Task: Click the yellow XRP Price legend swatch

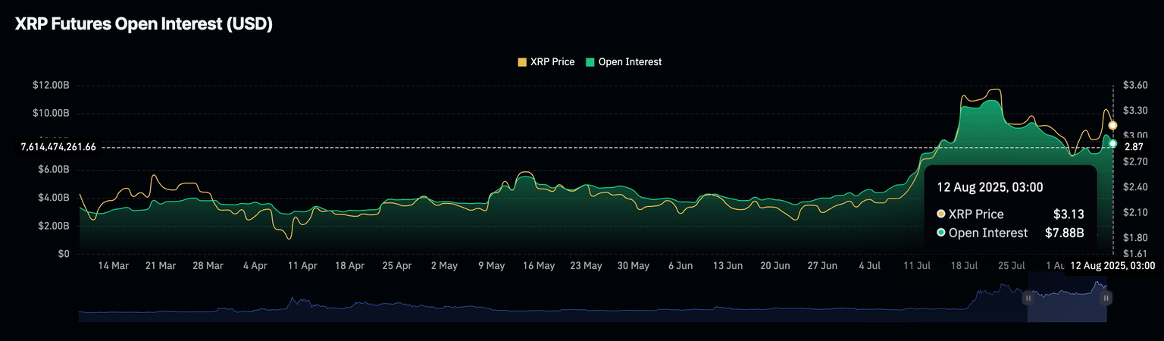Action: click(522, 62)
